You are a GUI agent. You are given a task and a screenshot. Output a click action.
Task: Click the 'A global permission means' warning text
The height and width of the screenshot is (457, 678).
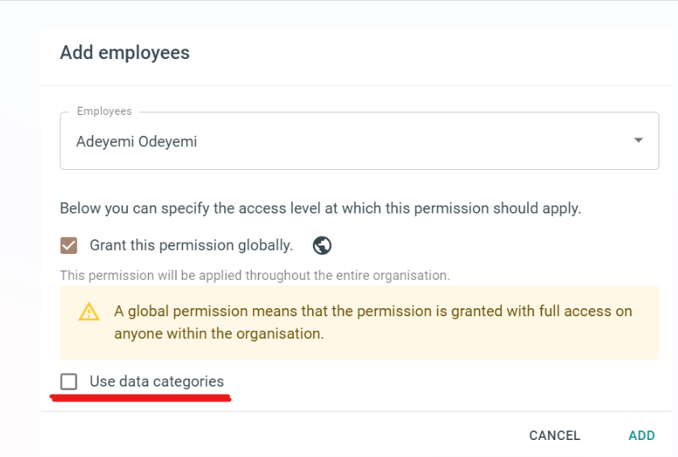[207, 311]
